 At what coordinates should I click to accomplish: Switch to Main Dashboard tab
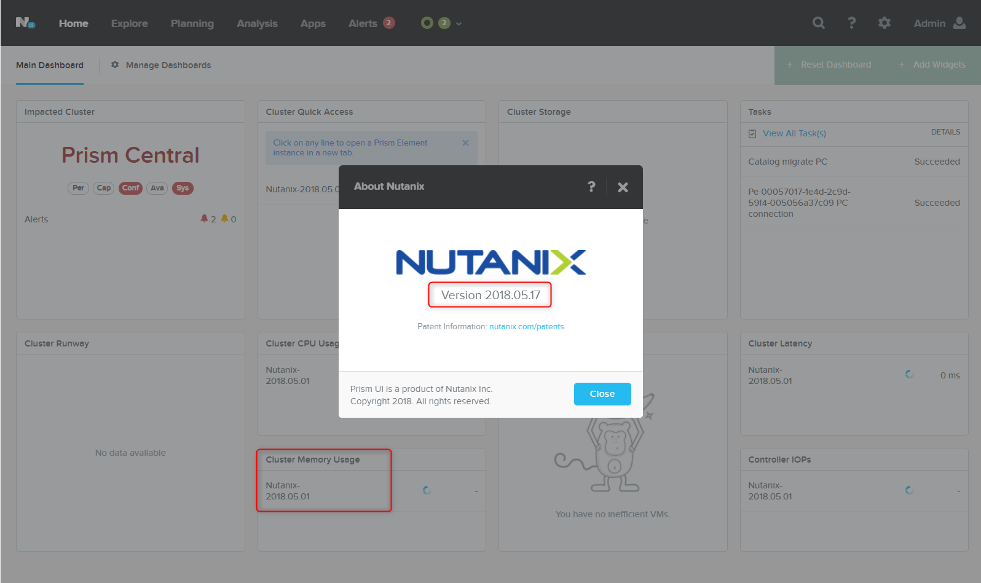[50, 65]
